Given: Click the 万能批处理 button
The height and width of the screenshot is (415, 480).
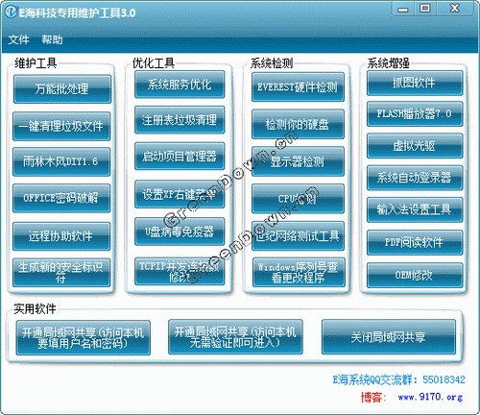Looking at the screenshot, I should (62, 89).
